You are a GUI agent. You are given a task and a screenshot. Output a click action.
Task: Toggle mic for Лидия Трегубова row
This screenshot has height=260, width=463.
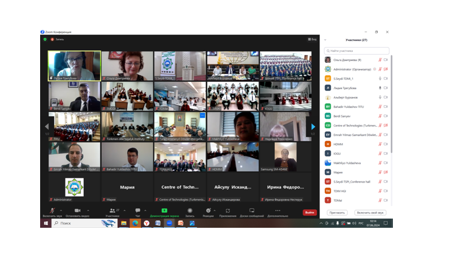point(380,88)
